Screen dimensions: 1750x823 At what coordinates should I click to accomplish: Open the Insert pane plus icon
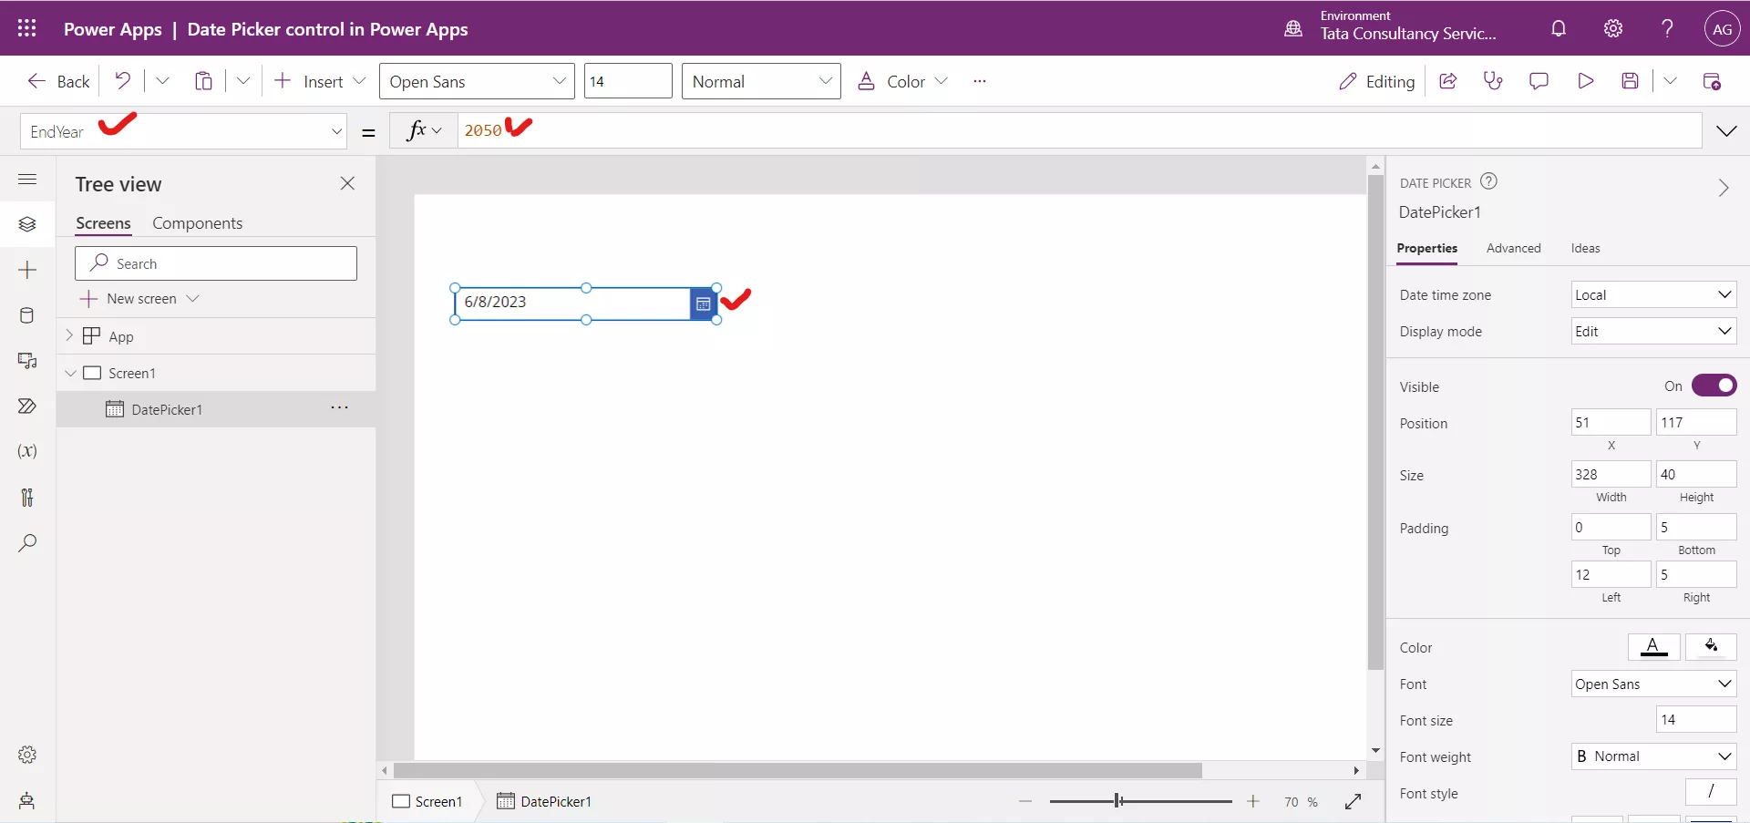pos(27,271)
